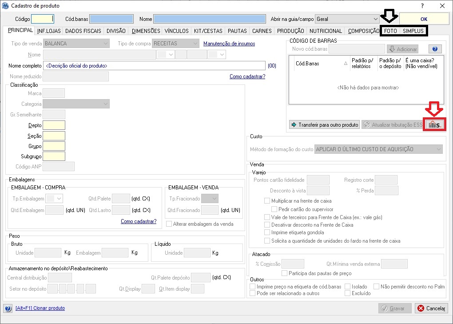The height and width of the screenshot is (324, 453).
Task: Check Desativar desconto na Frente de Caixa
Action: coord(267,224)
